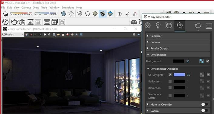Viewport: 214px width, 114px height.
Task: Open the Draw menu
Action: (36, 8)
